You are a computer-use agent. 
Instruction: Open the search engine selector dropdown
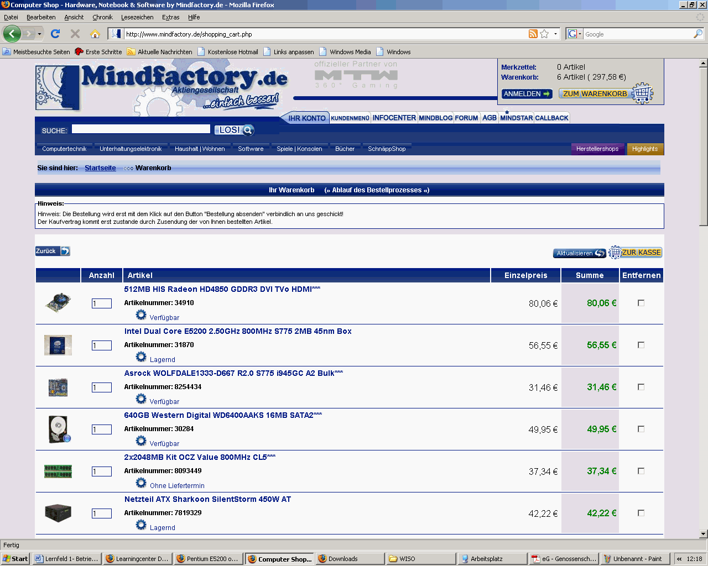(575, 34)
